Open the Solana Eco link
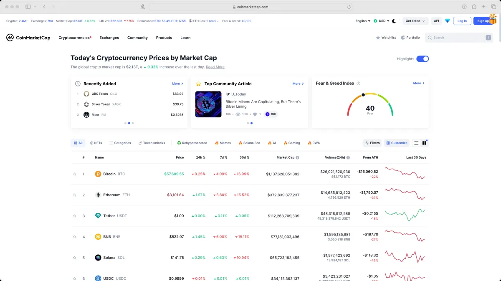This screenshot has width=501, height=281. click(x=249, y=143)
